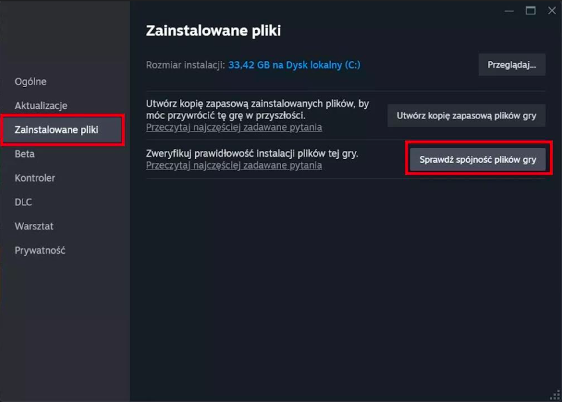562x402 pixels.
Task: Minimize the properties window
Action: (x=509, y=11)
